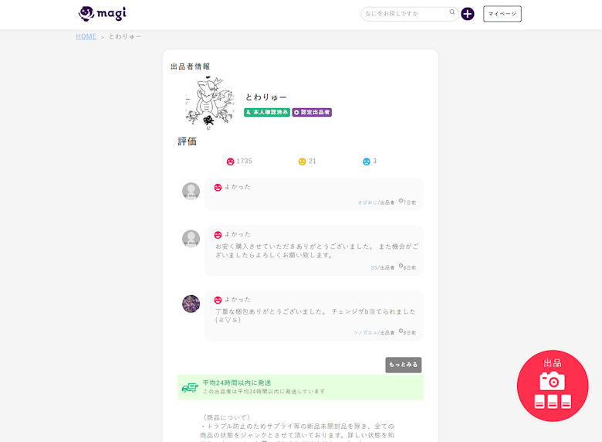The width and height of the screenshot is (602, 442).
Task: Go to HOME breadcrumb link
Action: [x=86, y=36]
